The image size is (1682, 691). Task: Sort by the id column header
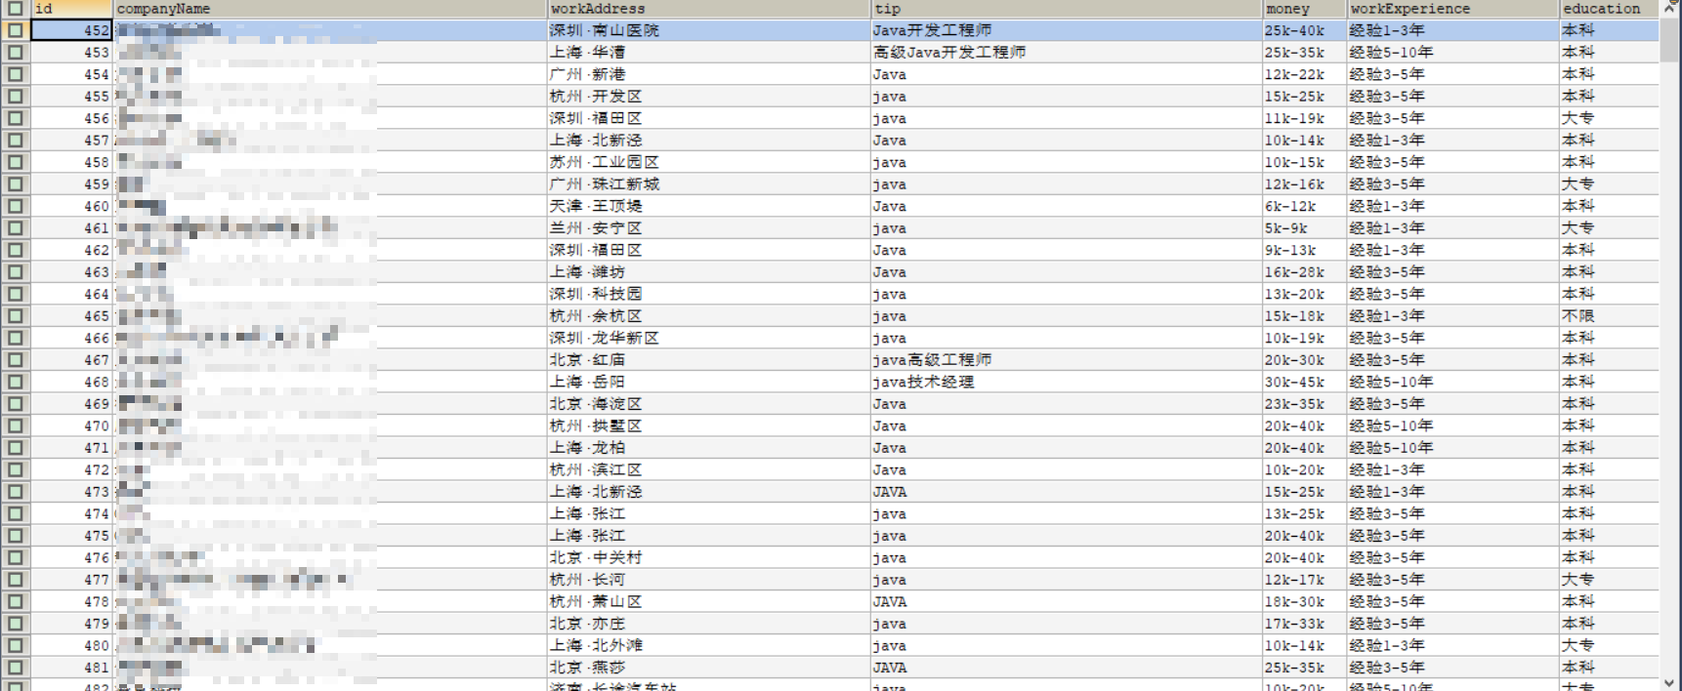(71, 9)
